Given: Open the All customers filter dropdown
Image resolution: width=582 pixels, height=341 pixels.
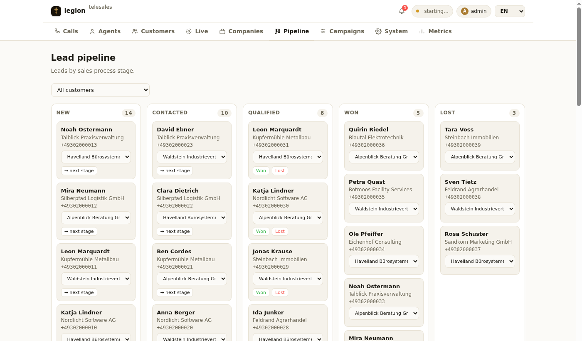Looking at the screenshot, I should (100, 90).
